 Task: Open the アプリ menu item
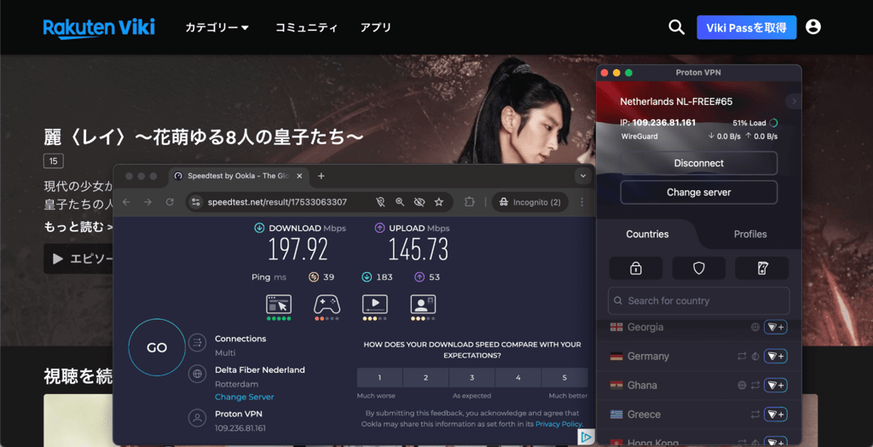coord(376,27)
